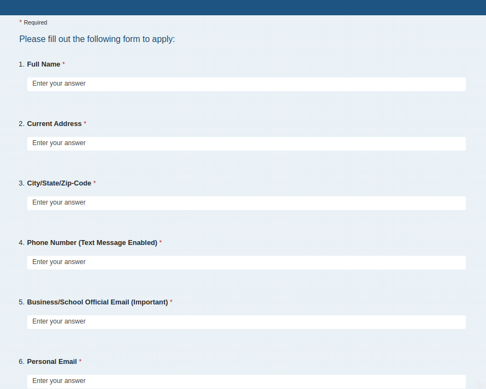Select the City/State/Zip-Code input field

(246, 203)
